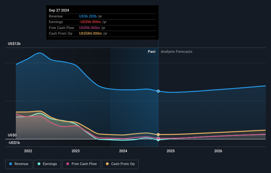Image resolution: width=271 pixels, height=173 pixels.
Task: Toggle the Free Cash Flow legend series
Action: pos(82,164)
